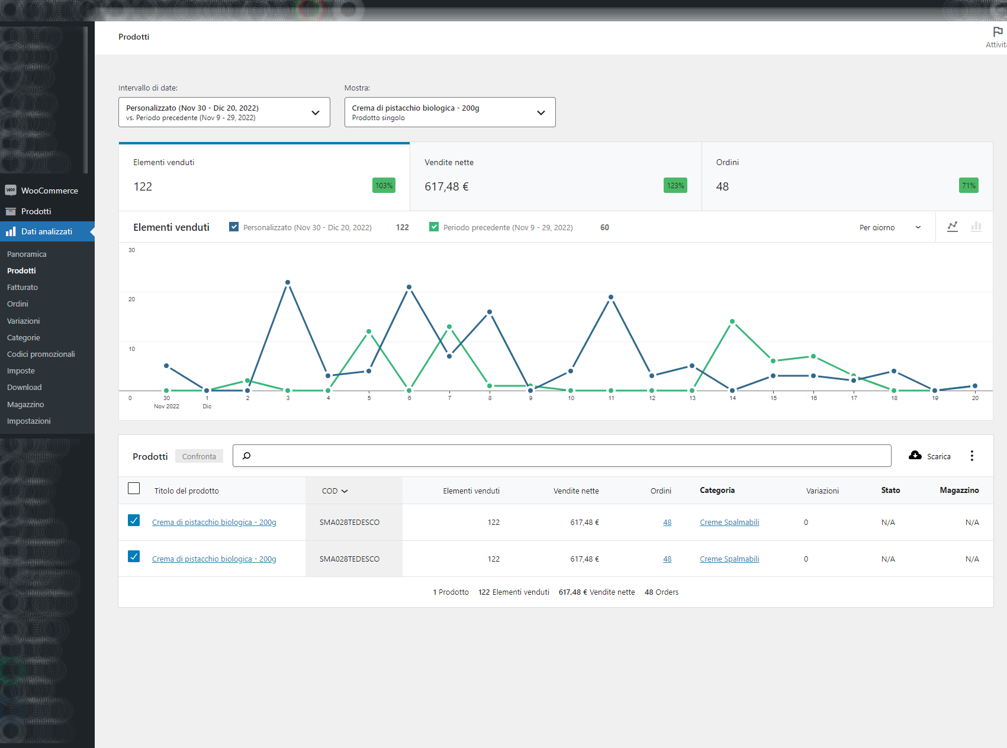Select the Prodotti sidebar icon
This screenshot has height=748, width=1007.
11,211
